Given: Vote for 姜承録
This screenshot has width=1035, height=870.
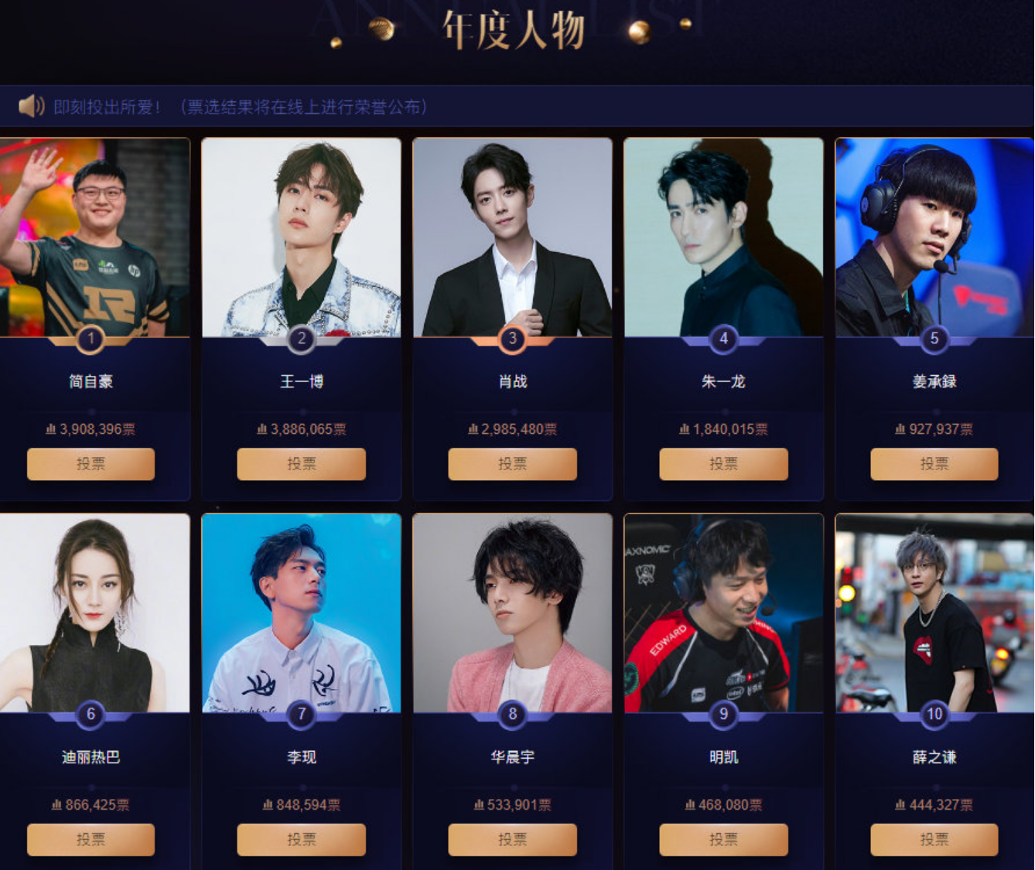Looking at the screenshot, I should point(934,464).
